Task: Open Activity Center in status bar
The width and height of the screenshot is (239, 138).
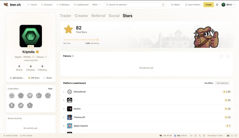Action: [x=11, y=136]
